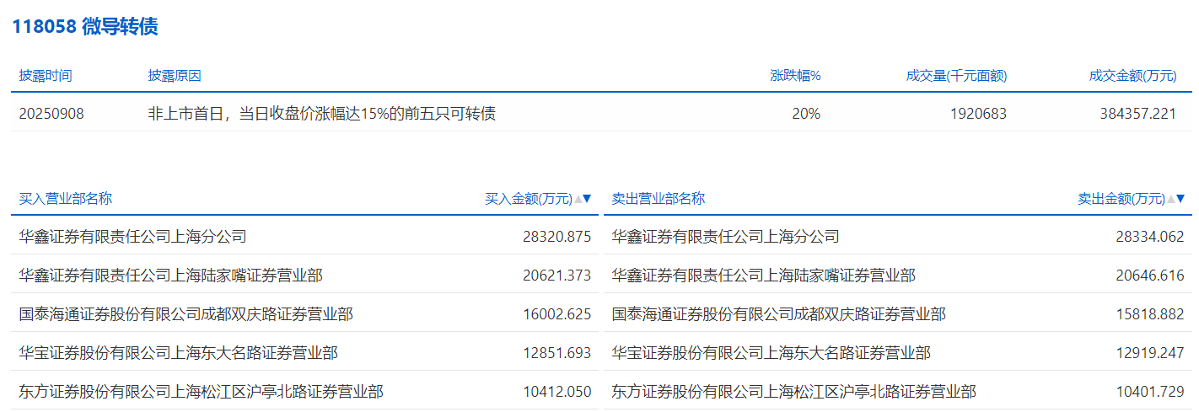This screenshot has height=412, width=1199.
Task: Open seller 华宝证券上海东大名路证券营业部
Action: coord(771,353)
